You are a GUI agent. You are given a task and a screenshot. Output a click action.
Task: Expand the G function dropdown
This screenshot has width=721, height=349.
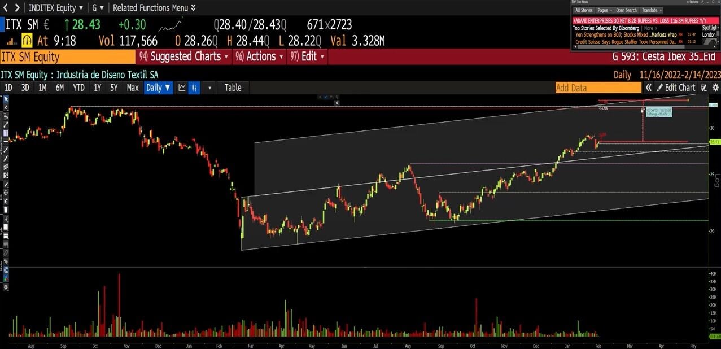click(98, 8)
